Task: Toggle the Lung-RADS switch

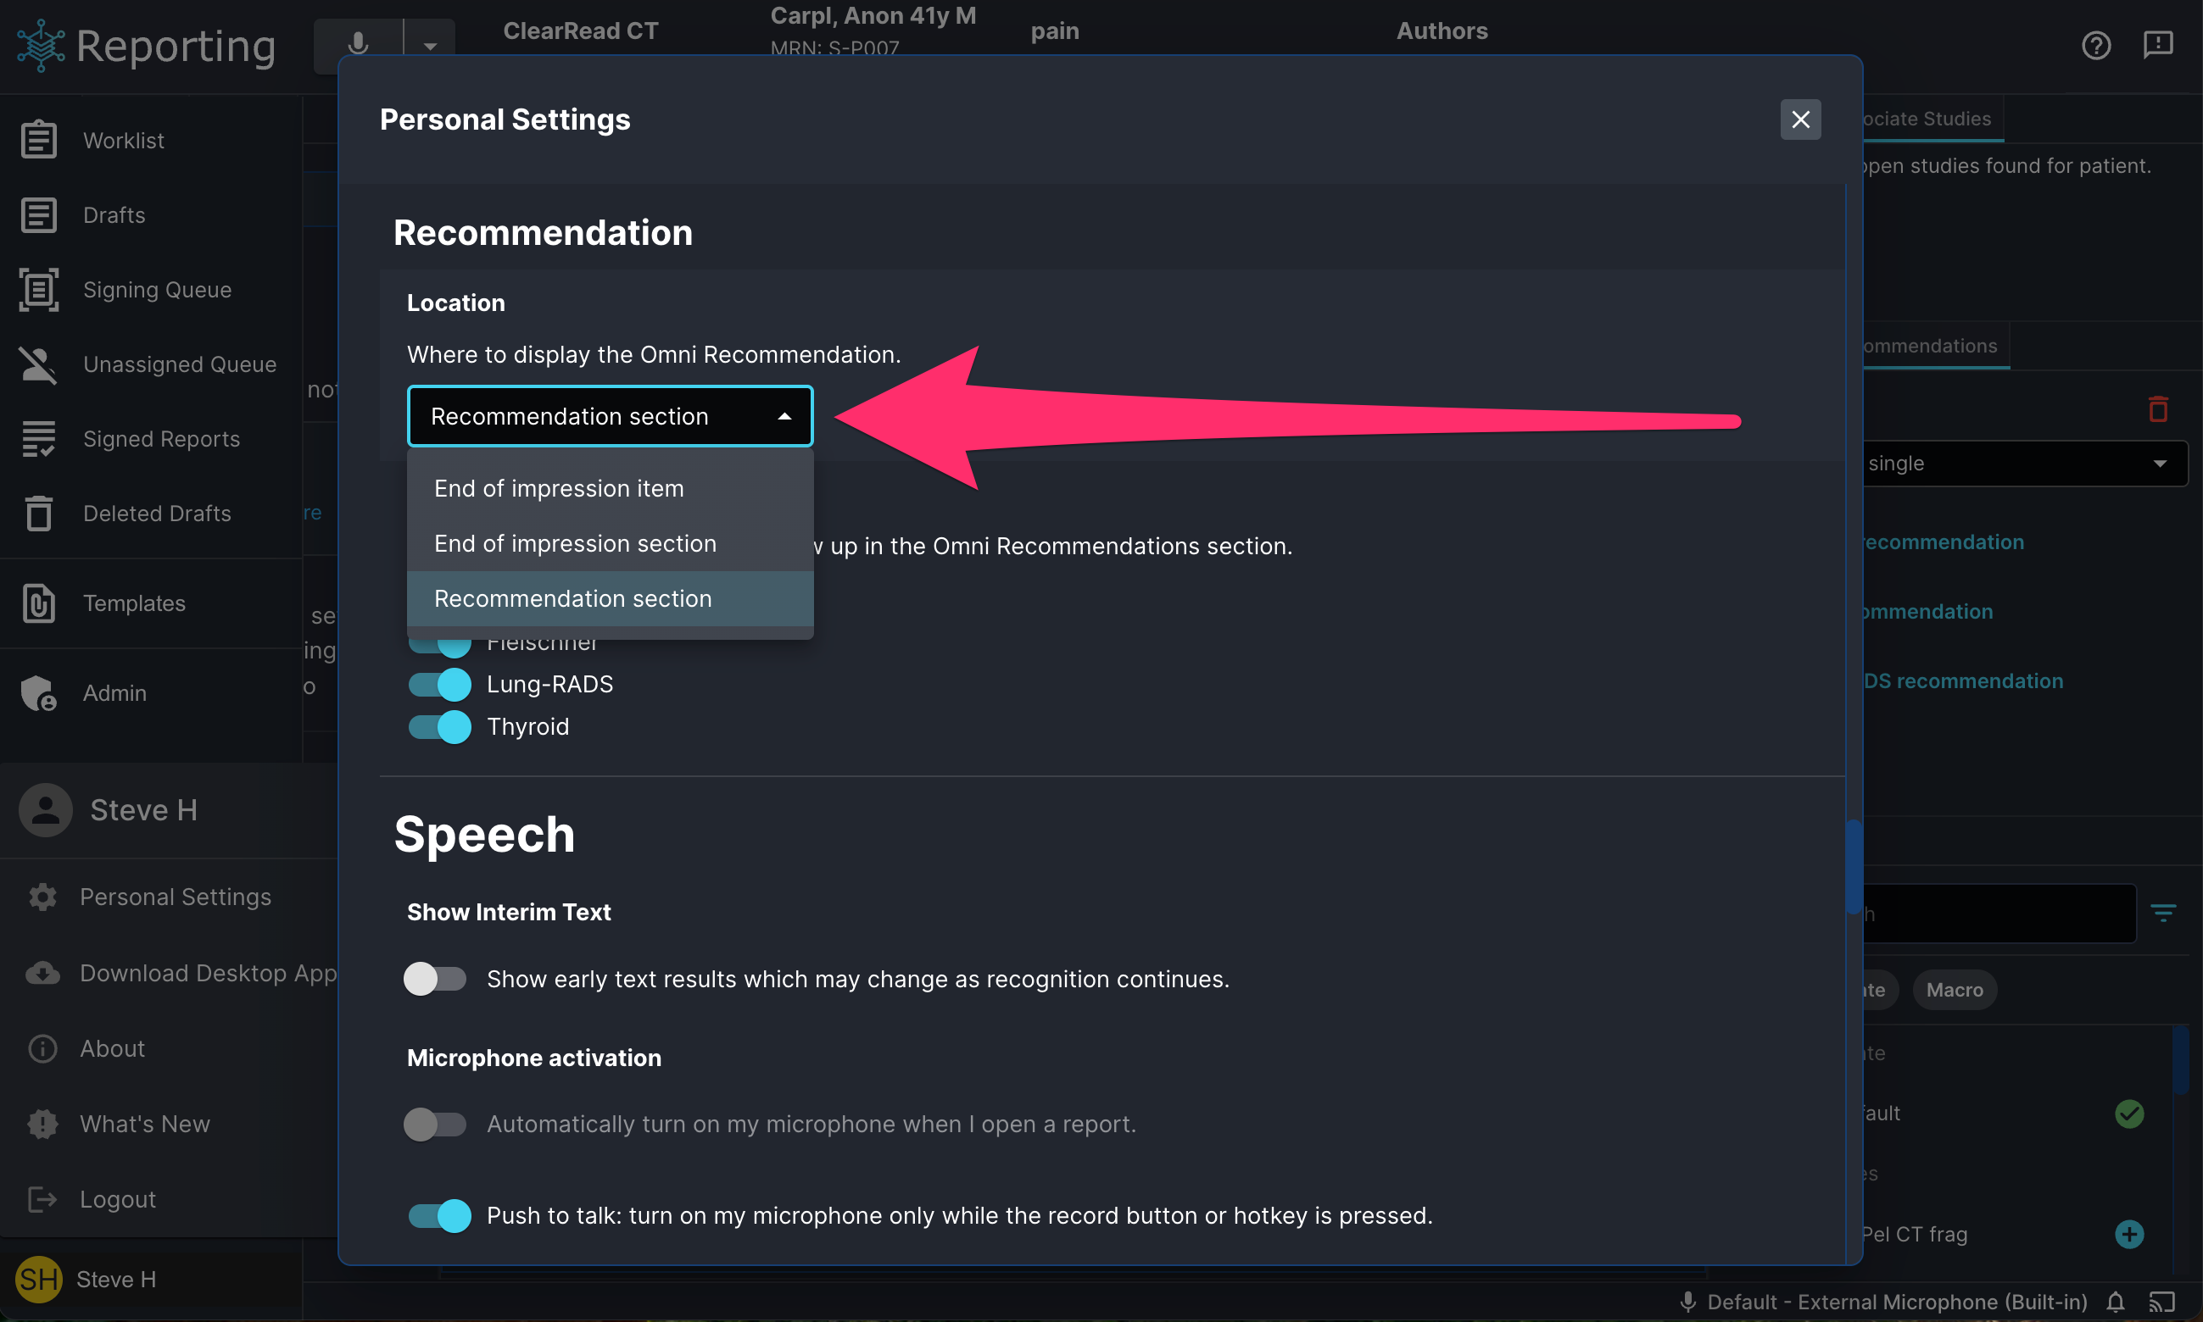Action: click(x=439, y=684)
